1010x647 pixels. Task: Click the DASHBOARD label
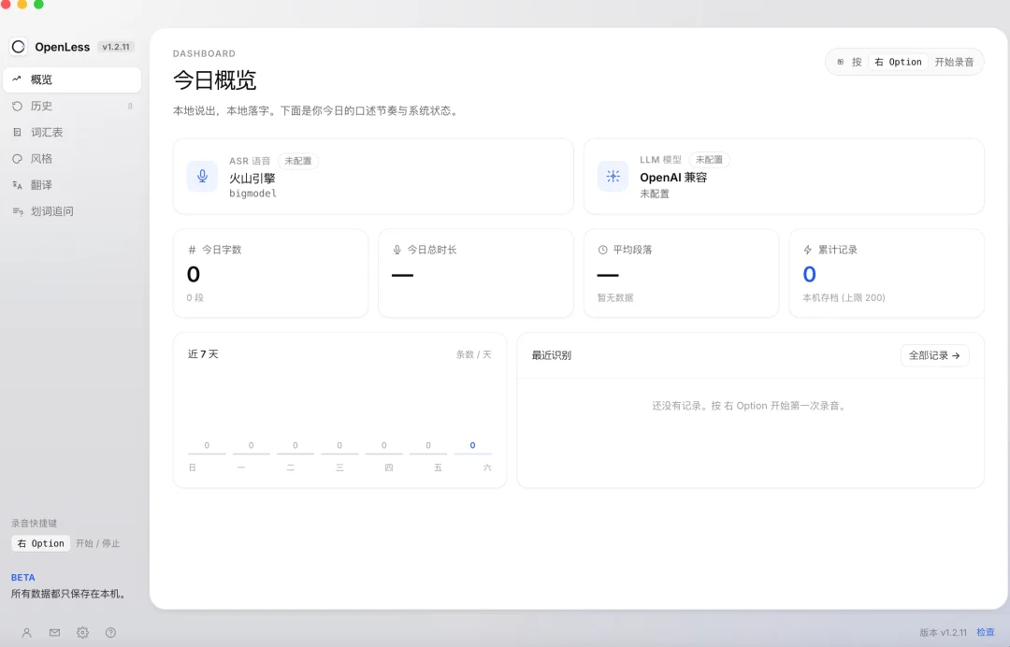click(x=204, y=53)
